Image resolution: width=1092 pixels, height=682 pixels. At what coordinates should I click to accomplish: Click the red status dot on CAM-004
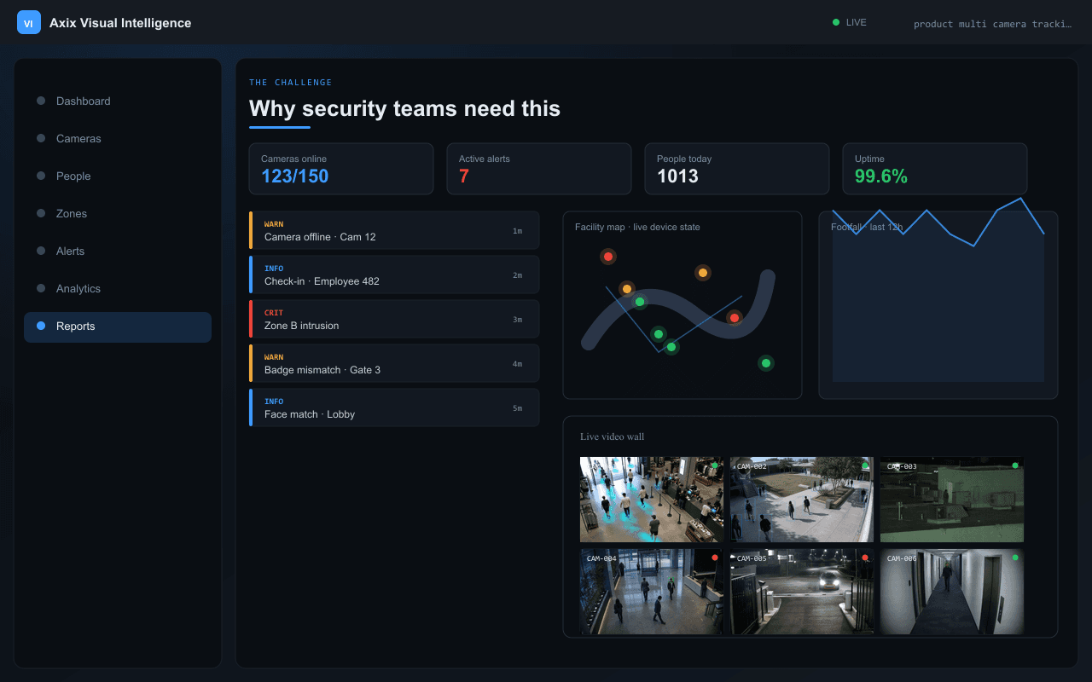tap(715, 558)
